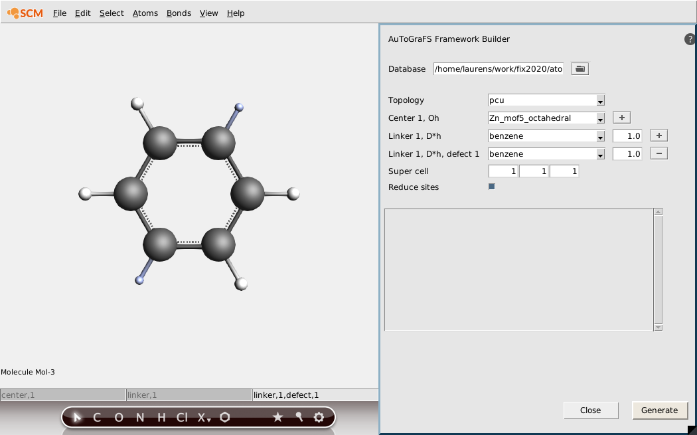Open the help question mark
Viewport: 697px width, 435px height.
pos(690,39)
